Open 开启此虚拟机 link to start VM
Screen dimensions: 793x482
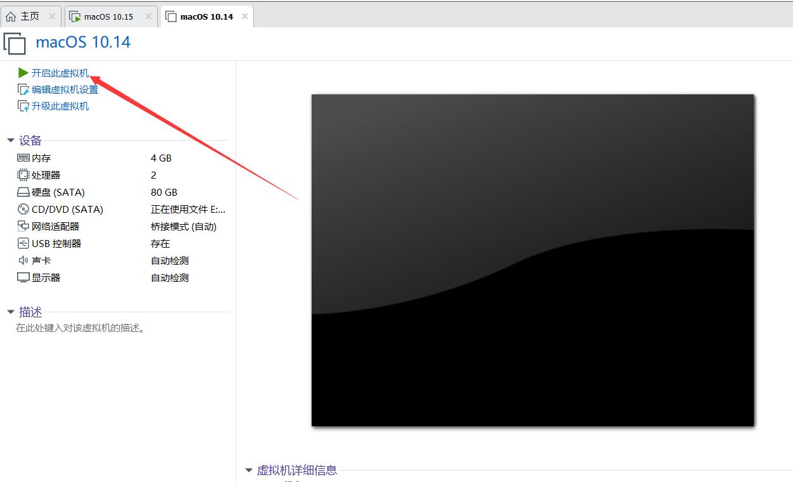click(60, 73)
